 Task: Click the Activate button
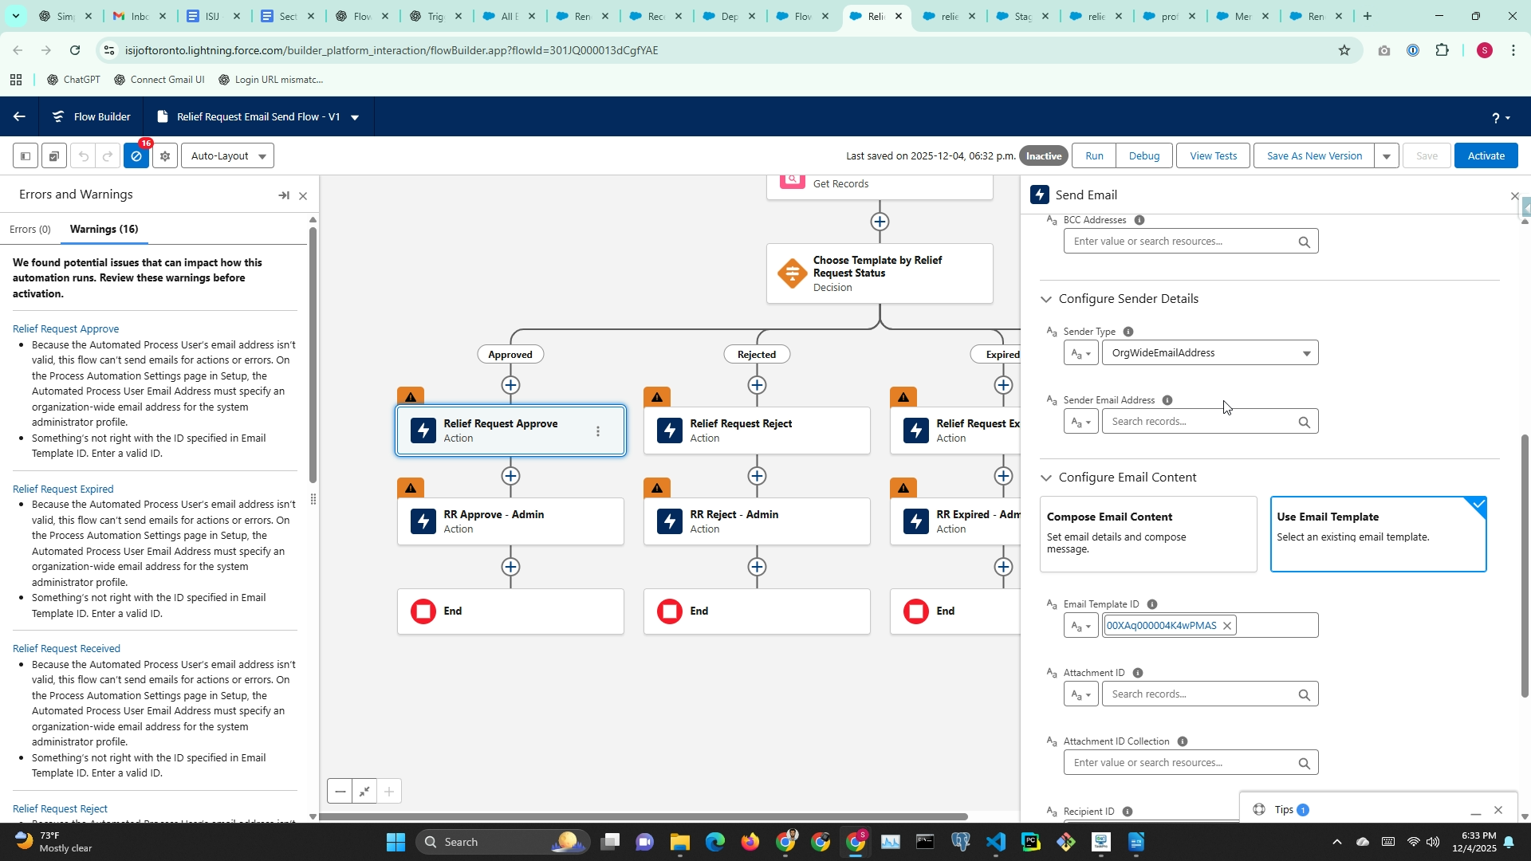[1486, 156]
